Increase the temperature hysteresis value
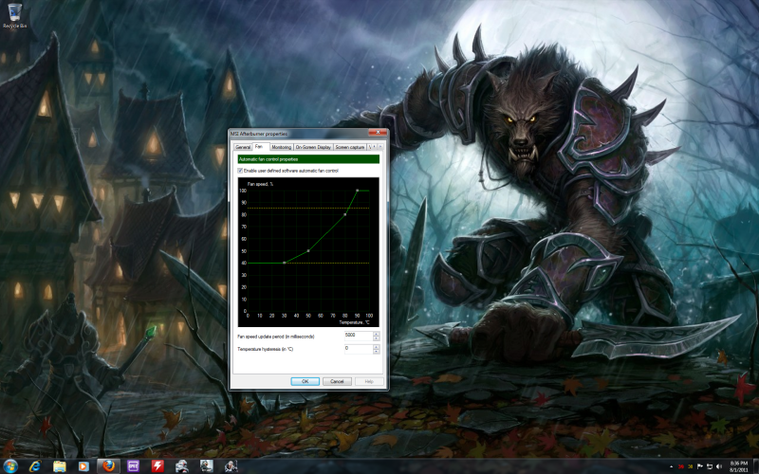Viewport: 759px width, 474px height. tap(376, 347)
